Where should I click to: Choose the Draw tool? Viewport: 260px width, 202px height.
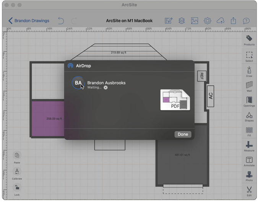tap(249, 71)
